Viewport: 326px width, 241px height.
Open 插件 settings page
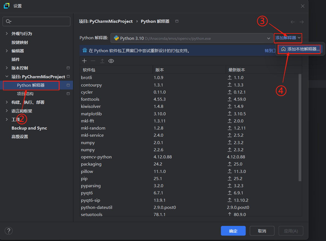[16, 60]
